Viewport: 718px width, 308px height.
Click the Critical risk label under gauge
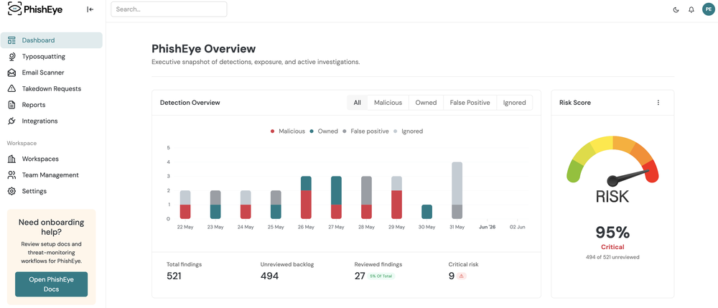pos(612,247)
